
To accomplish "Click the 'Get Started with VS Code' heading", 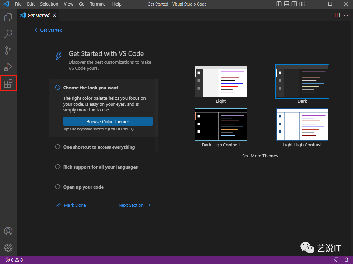I will pos(106,53).
